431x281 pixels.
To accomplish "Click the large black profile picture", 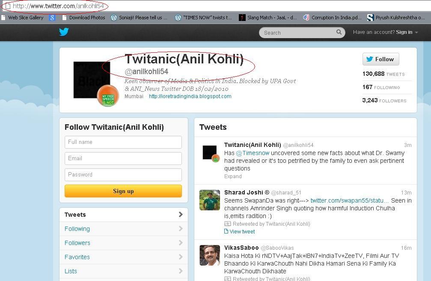I will click(92, 80).
